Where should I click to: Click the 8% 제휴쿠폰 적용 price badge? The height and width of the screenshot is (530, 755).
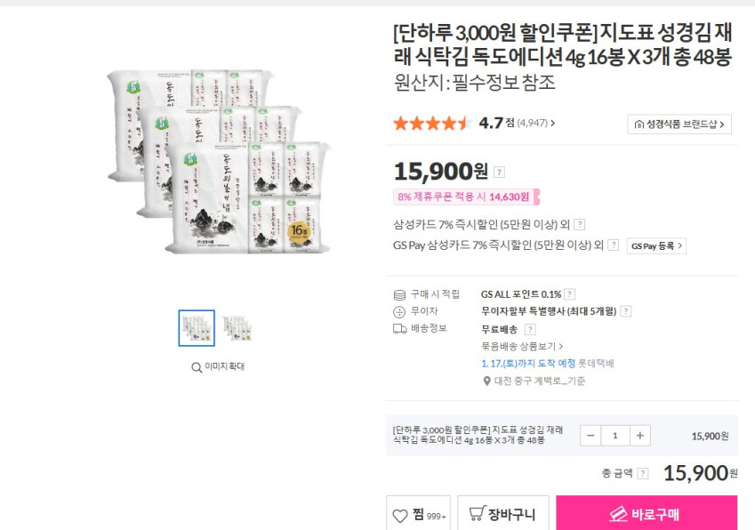point(465,197)
